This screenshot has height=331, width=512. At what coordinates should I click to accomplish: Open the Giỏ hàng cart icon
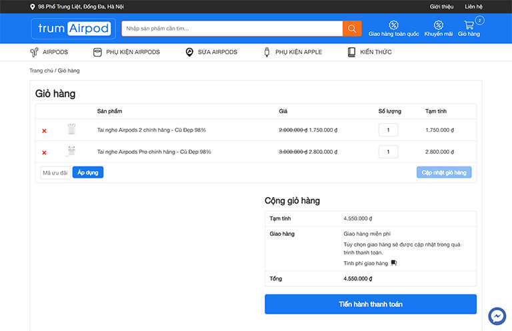(x=469, y=27)
